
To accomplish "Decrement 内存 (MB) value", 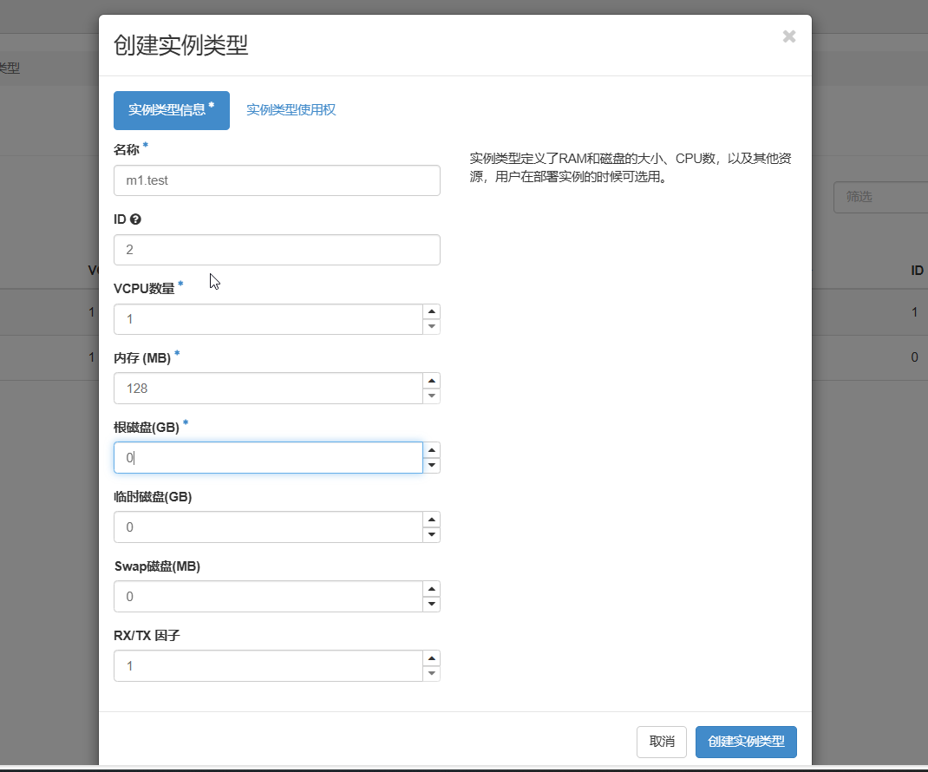I will [x=431, y=396].
